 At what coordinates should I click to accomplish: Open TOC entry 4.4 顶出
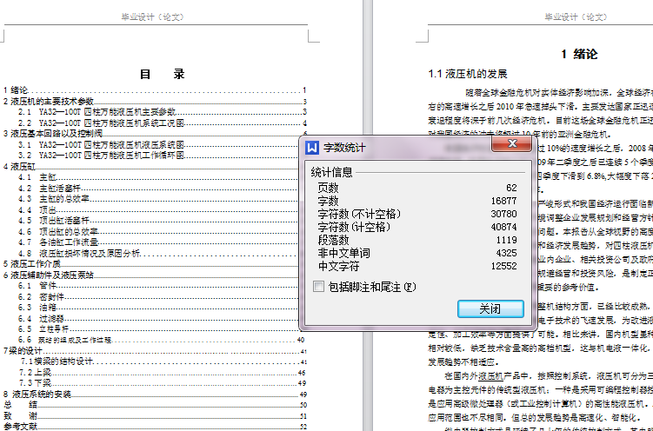pos(158,210)
